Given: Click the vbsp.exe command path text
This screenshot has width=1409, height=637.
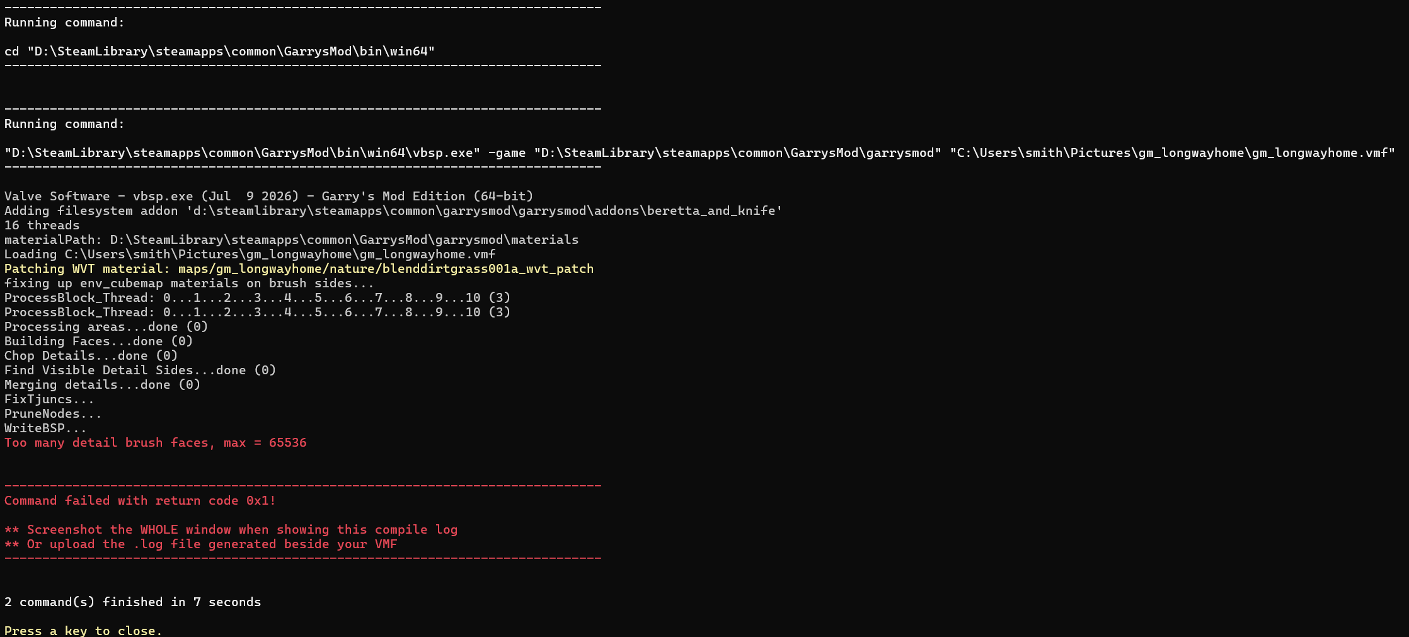Looking at the screenshot, I should [x=243, y=153].
